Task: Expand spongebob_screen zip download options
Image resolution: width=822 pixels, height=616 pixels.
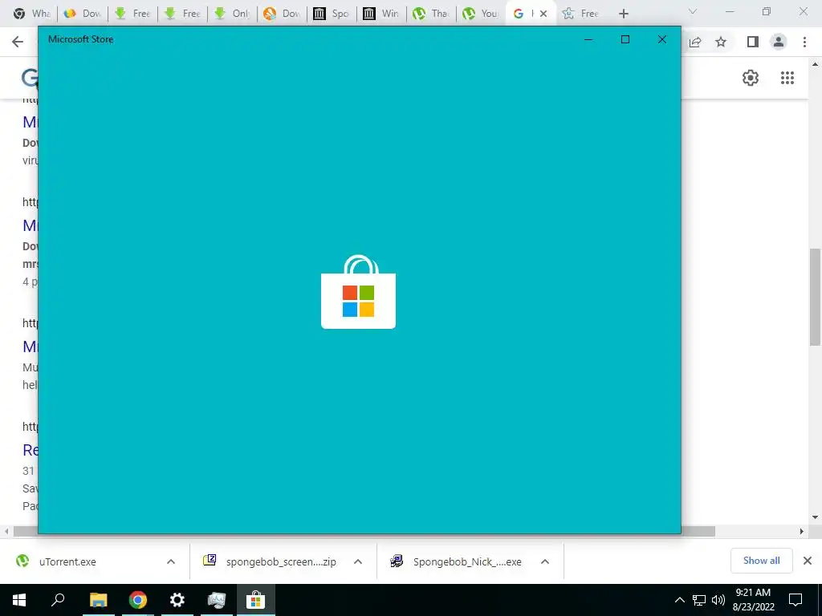Action: click(358, 562)
